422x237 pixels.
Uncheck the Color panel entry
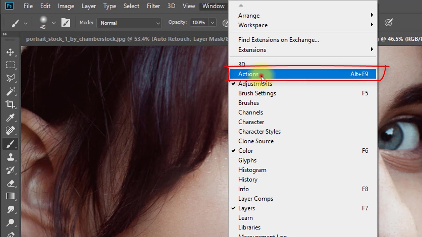[x=303, y=151]
